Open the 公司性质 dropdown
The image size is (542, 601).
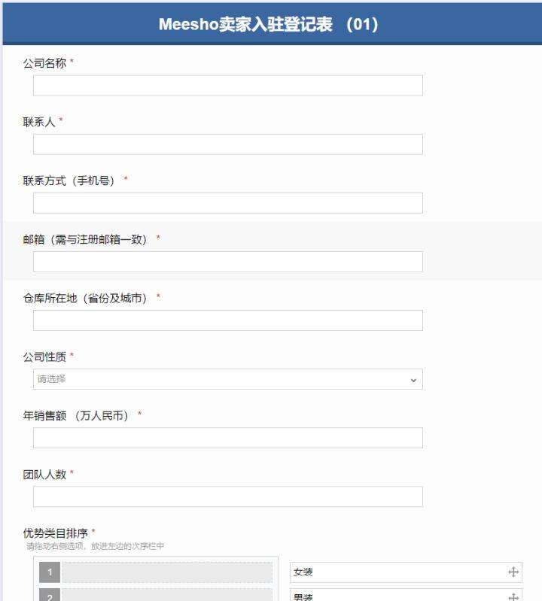(x=227, y=379)
